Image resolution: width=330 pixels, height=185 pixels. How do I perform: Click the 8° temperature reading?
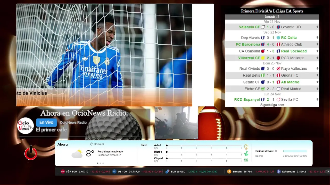90,153
